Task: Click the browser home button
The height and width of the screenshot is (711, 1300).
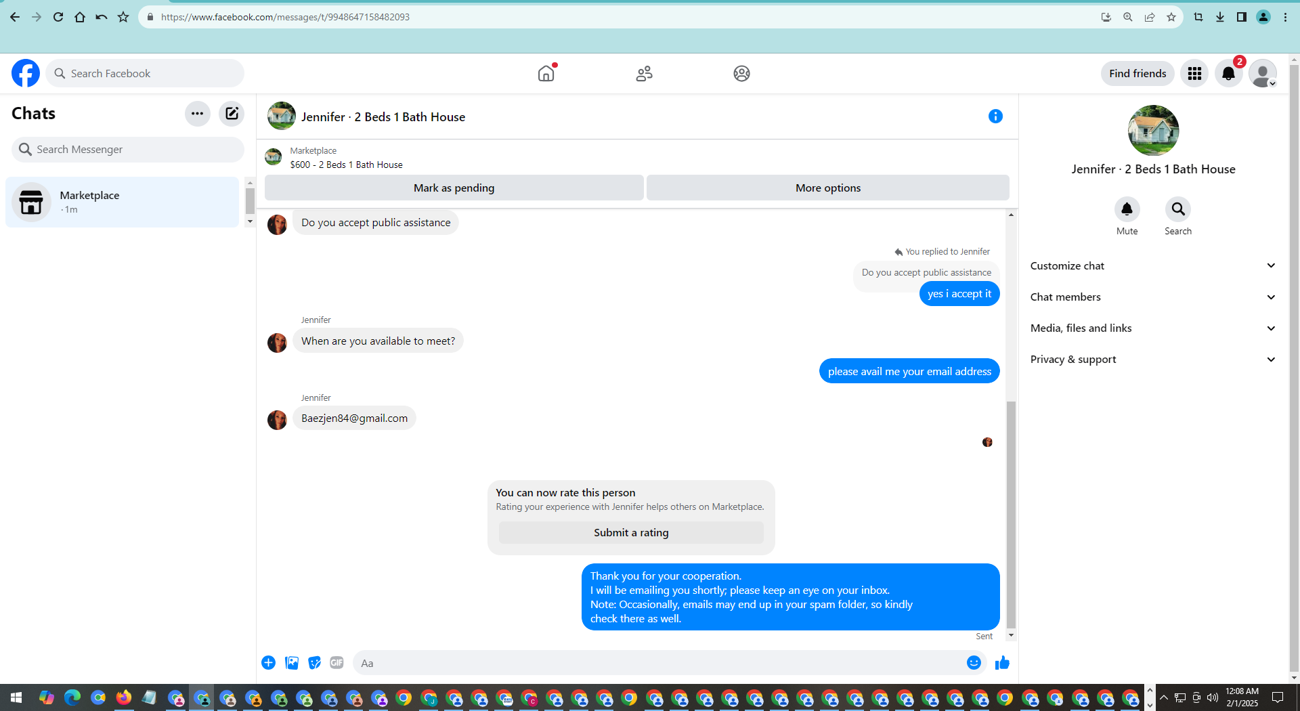Action: (x=80, y=17)
